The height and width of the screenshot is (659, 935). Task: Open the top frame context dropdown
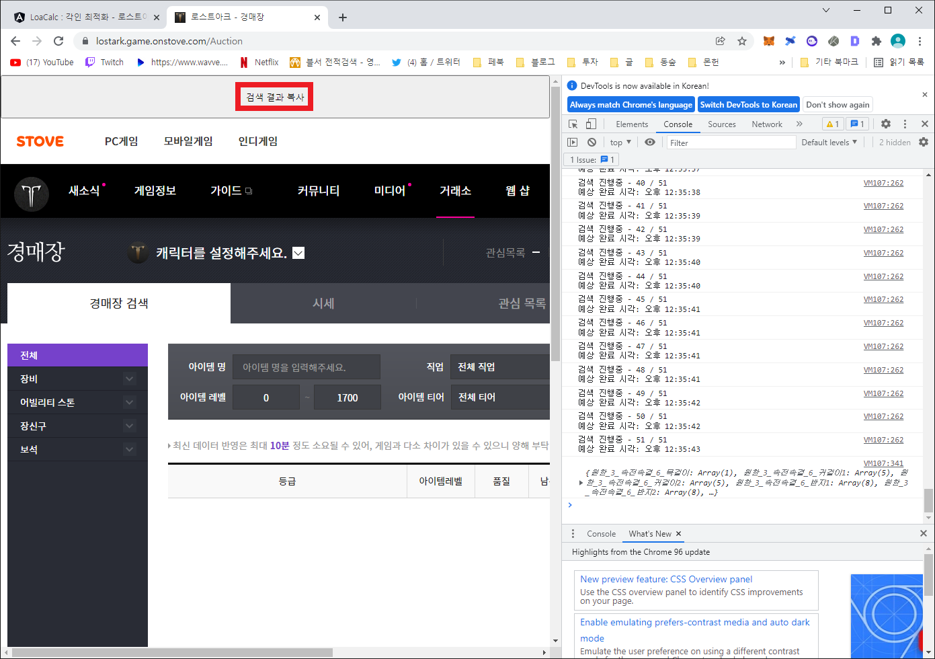click(620, 142)
